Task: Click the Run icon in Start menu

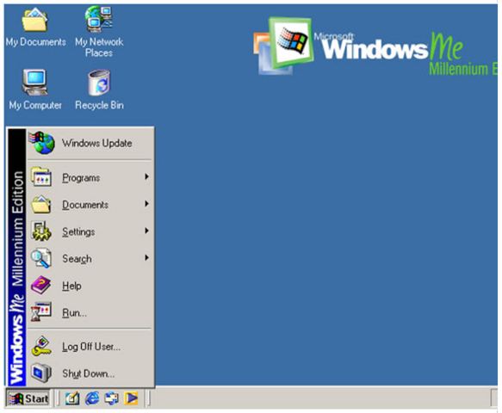Action: pos(41,311)
